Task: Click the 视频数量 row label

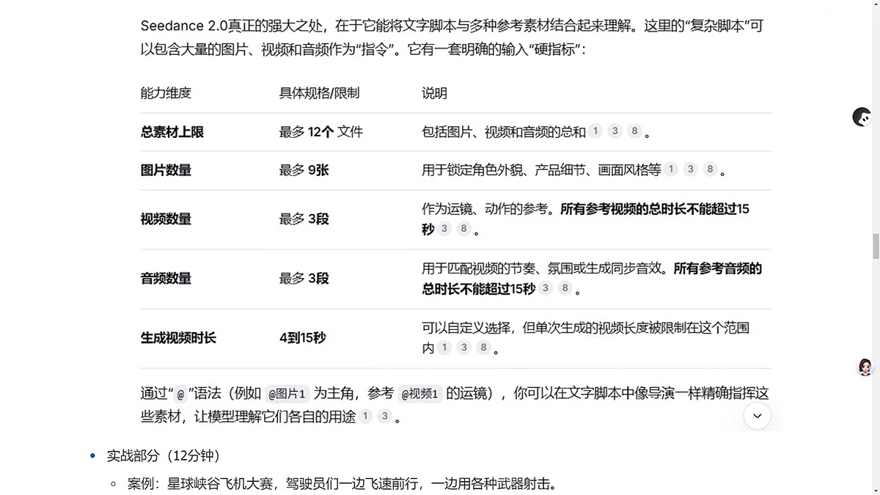Action: pyautogui.click(x=166, y=219)
